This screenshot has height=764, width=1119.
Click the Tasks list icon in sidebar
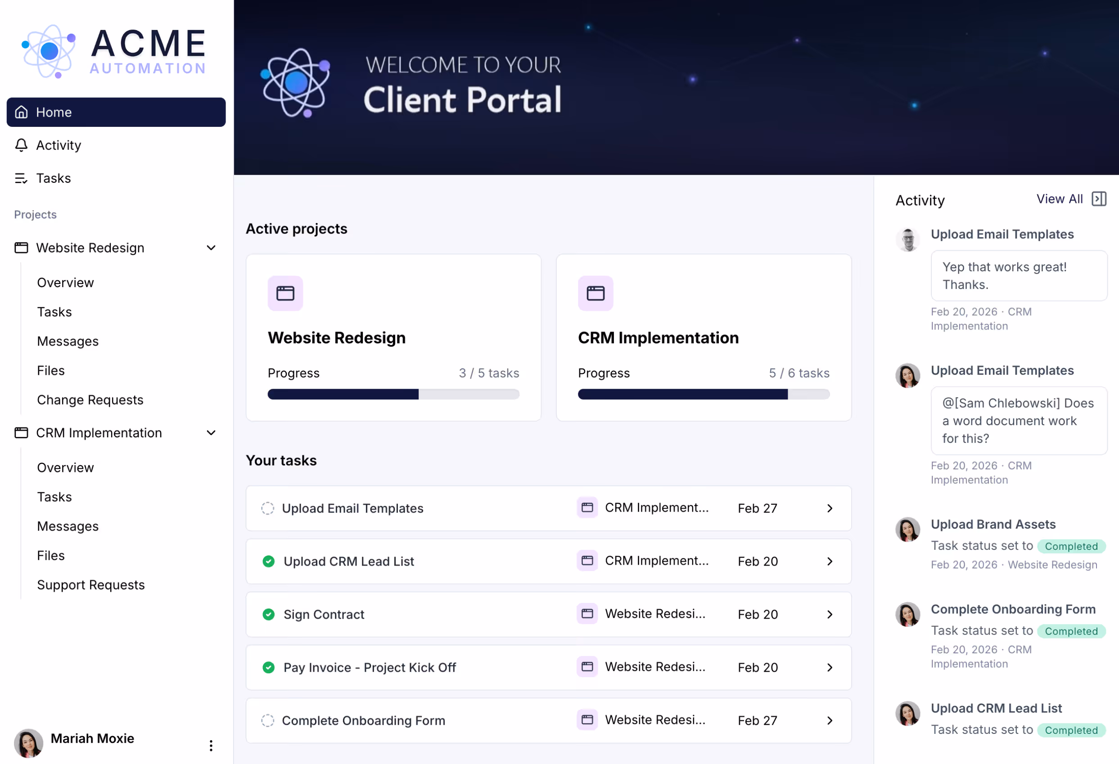pos(21,178)
